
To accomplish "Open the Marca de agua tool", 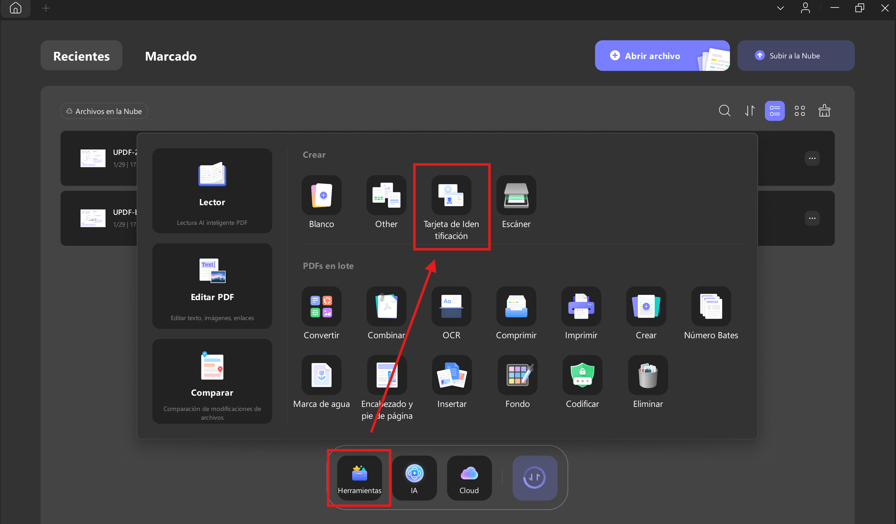I will [x=322, y=375].
